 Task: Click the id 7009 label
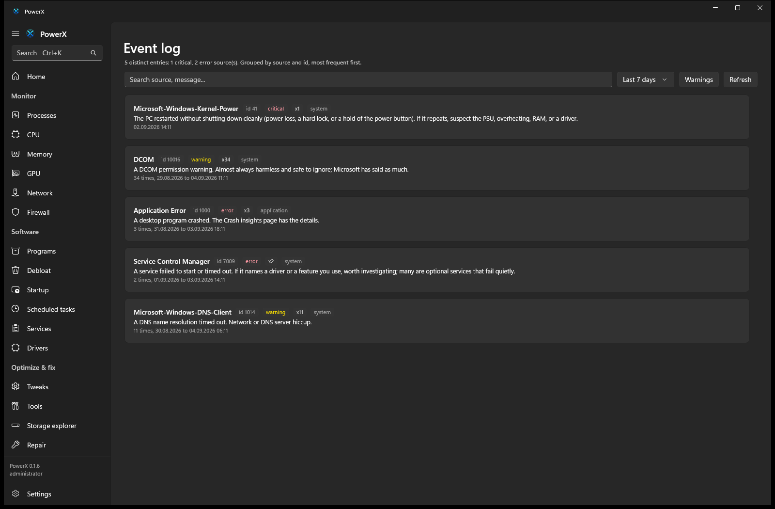(x=226, y=261)
